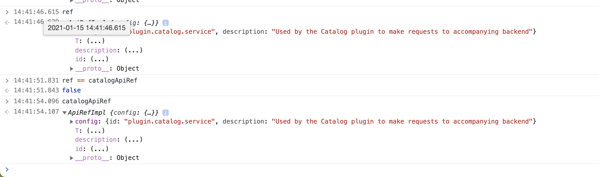Click the info icon next to 14:41:54 ApiRefImpl

point(165,112)
